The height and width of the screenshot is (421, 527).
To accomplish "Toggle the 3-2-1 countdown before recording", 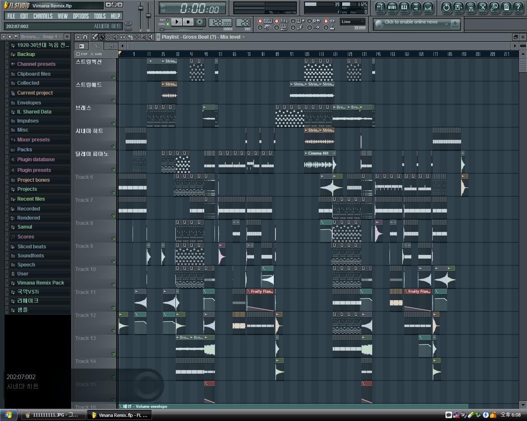I will pyautogui.click(x=277, y=21).
